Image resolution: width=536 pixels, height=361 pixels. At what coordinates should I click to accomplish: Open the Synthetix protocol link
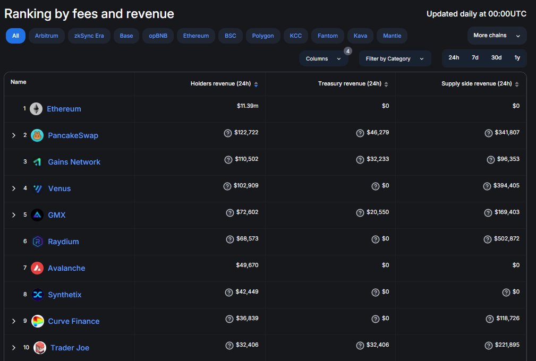pyautogui.click(x=65, y=295)
